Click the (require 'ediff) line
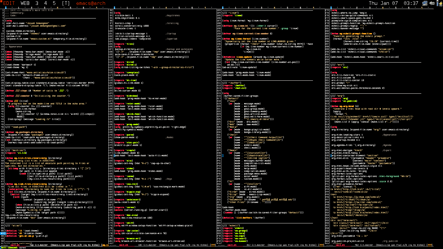The width and height of the screenshot is (443, 249). (124, 223)
